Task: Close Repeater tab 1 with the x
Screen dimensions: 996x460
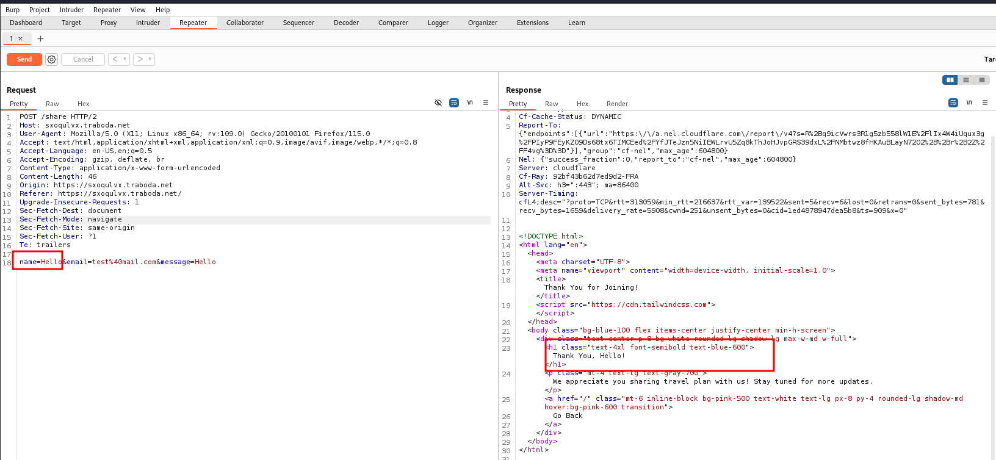Action: pyautogui.click(x=20, y=38)
